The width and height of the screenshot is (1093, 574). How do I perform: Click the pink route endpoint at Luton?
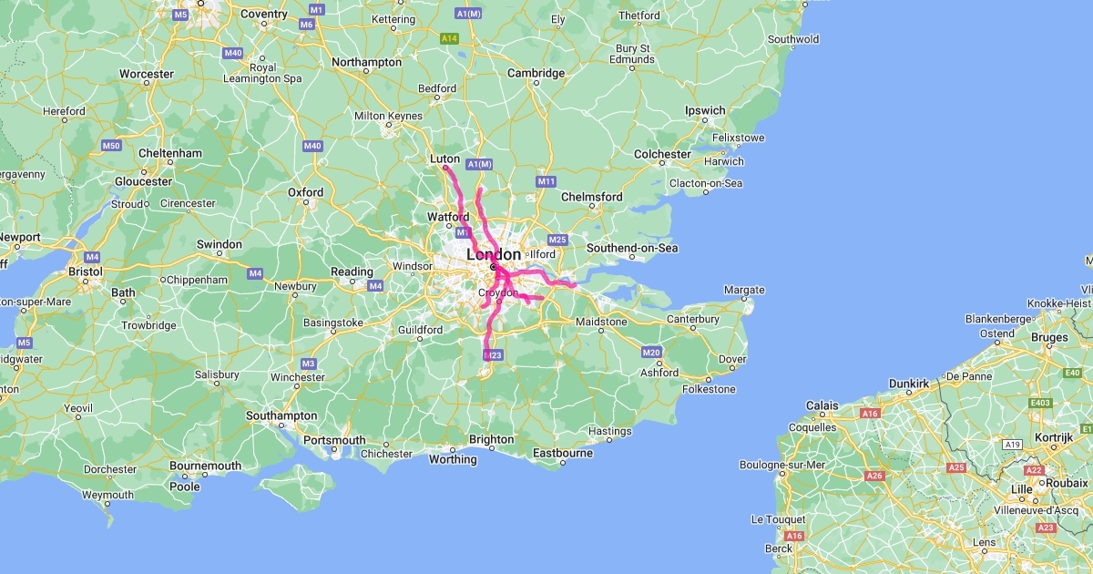444,168
